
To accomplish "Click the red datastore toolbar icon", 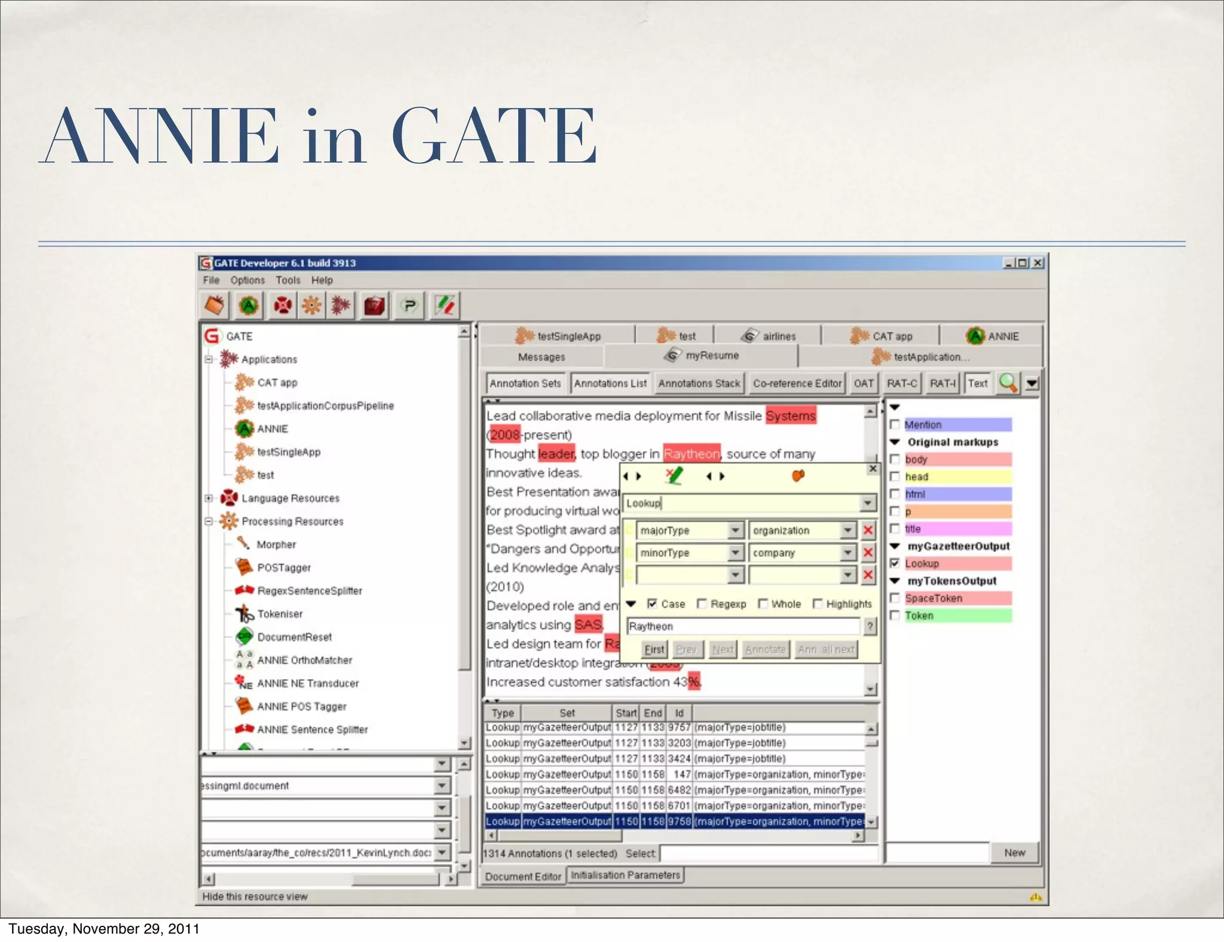I will (x=375, y=306).
